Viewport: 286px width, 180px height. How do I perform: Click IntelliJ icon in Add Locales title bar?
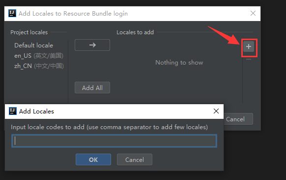pos(13,111)
